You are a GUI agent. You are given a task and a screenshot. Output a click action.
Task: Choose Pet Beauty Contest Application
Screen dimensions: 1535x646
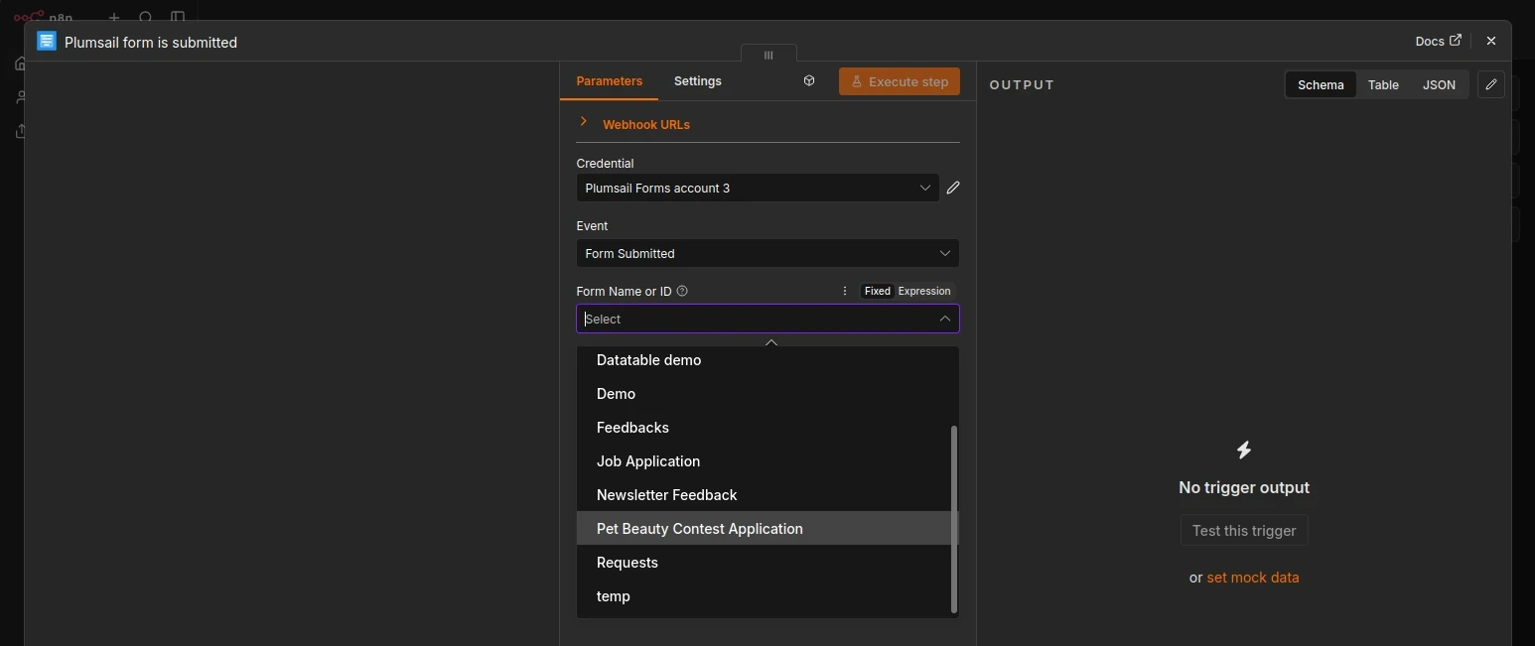(767, 528)
